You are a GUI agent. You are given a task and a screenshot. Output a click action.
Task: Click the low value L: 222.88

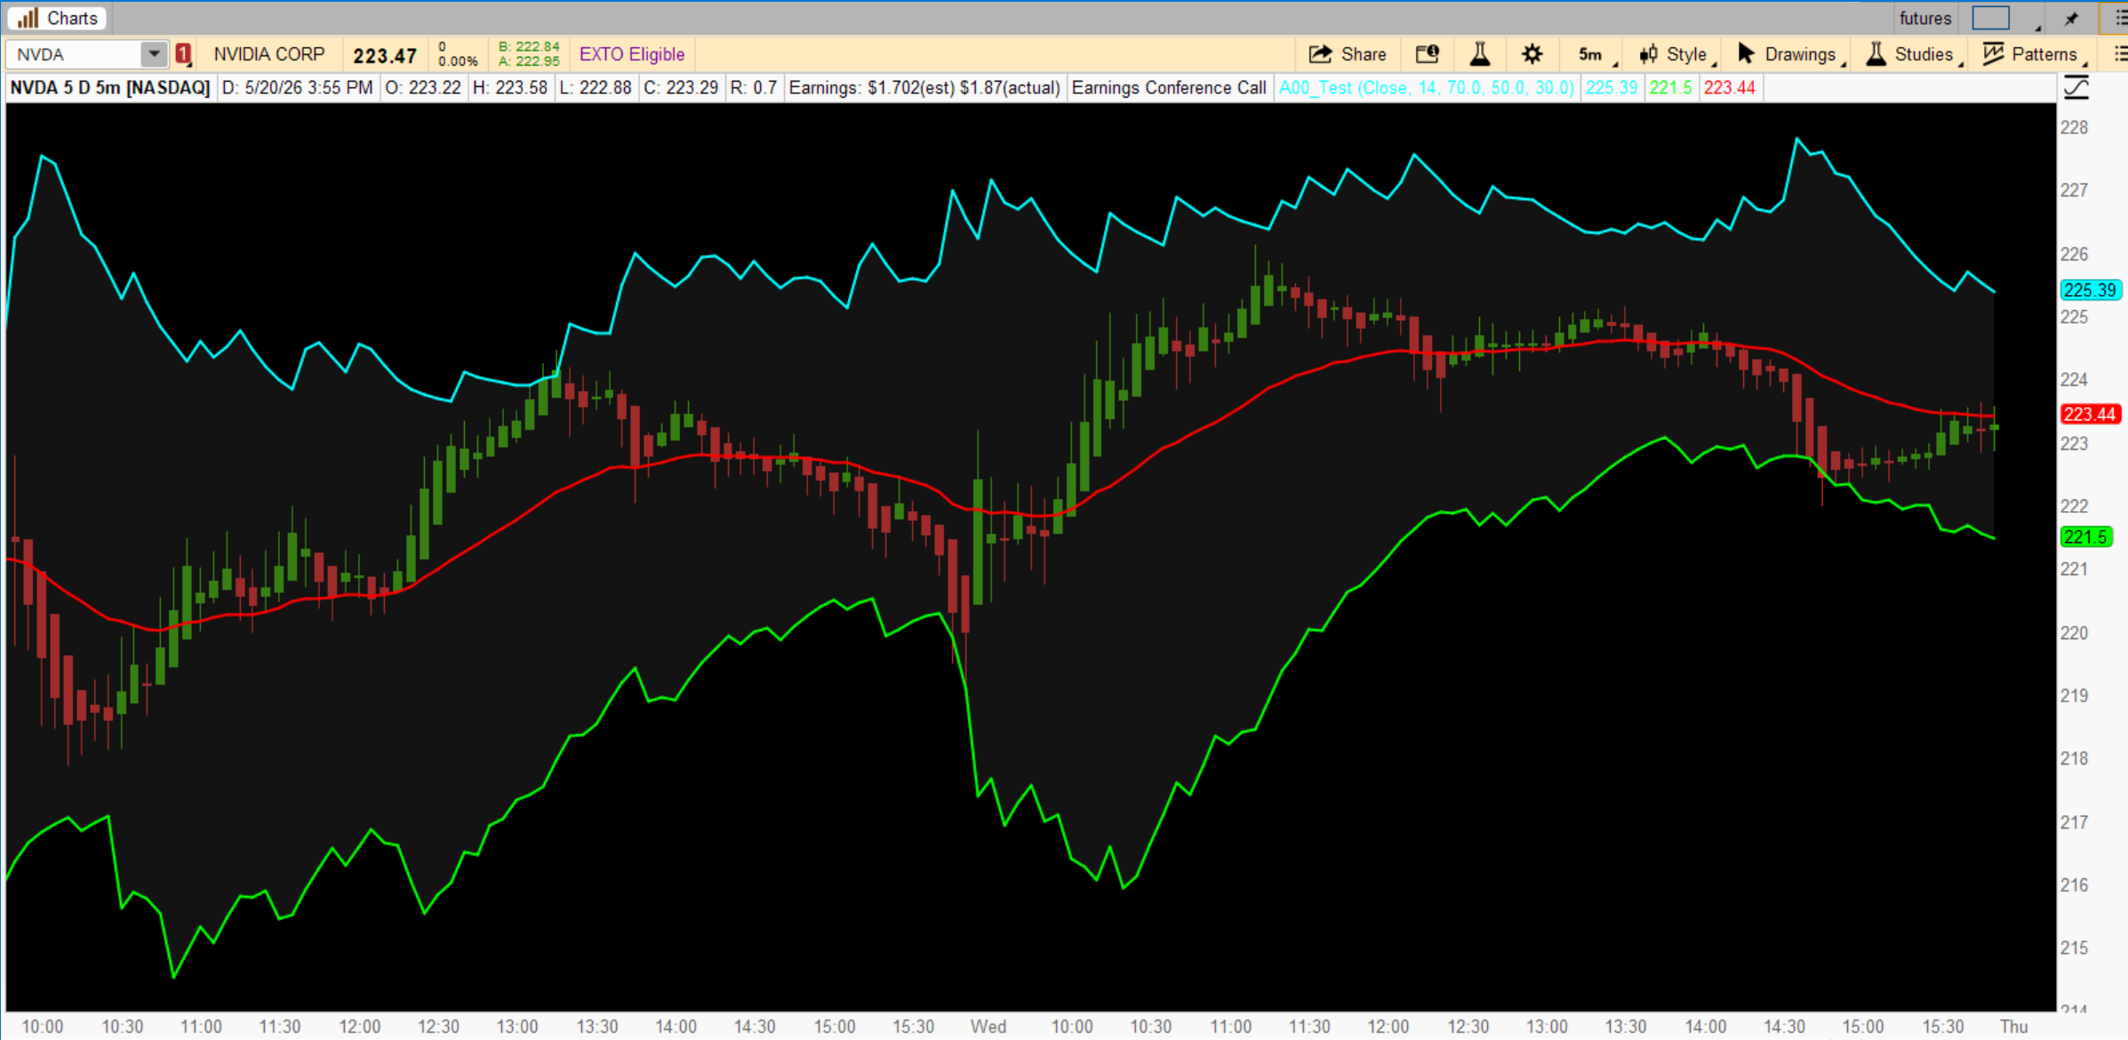[x=596, y=87]
